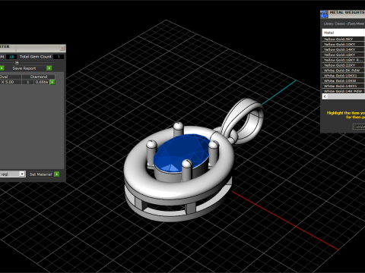Click green arrow left of Save Report

[2, 68]
